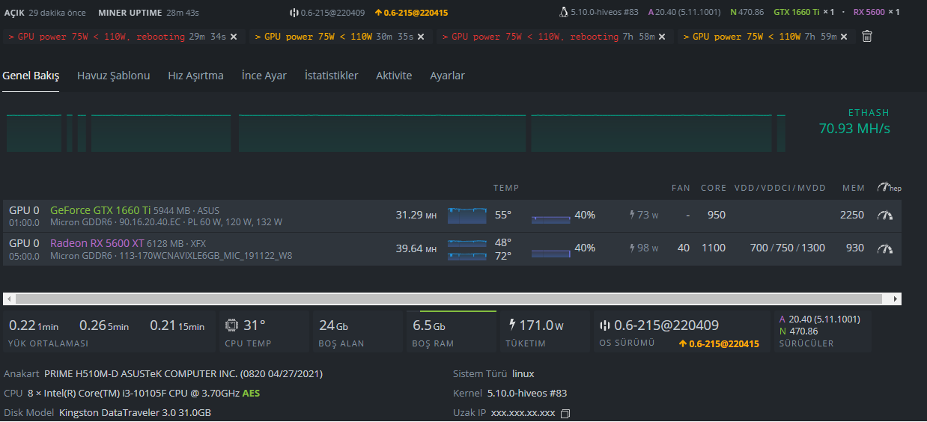Select the GeForce GTX 1660 Ti row
This screenshot has height=422, width=927.
point(452,215)
